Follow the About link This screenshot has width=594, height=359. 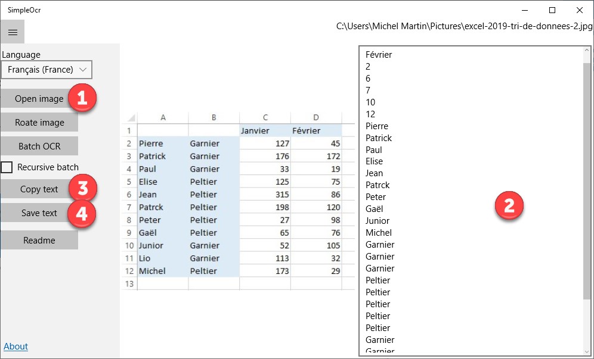click(x=16, y=346)
